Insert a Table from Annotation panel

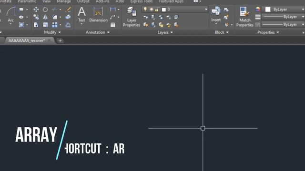pos(113,25)
